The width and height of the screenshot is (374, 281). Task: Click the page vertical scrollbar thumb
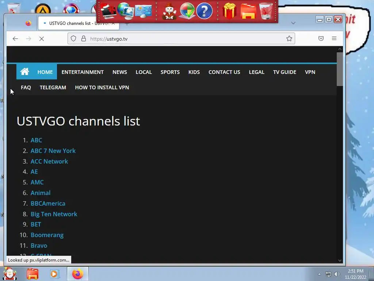[340, 69]
